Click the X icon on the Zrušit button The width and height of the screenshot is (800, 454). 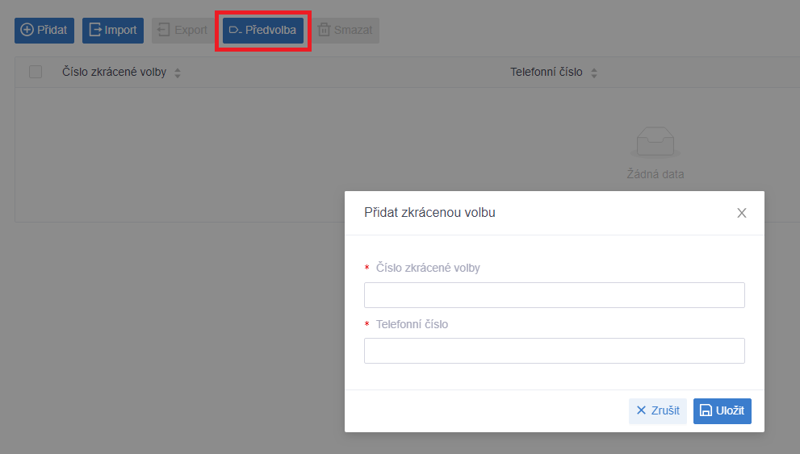[641, 410]
